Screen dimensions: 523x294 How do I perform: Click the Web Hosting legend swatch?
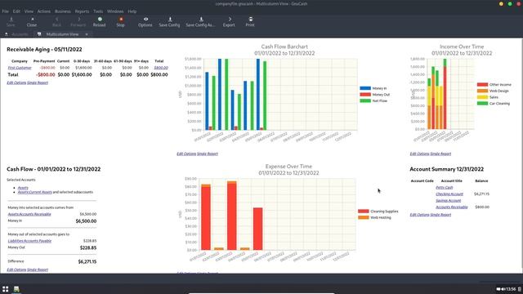[x=363, y=218]
